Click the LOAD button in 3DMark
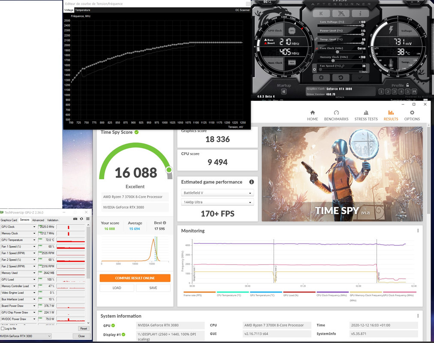 click(x=117, y=288)
